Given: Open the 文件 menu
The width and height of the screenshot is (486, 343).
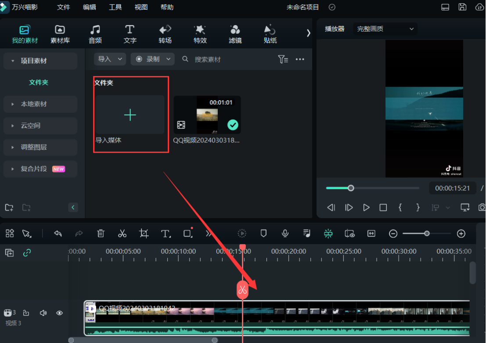Looking at the screenshot, I should pyautogui.click(x=64, y=7).
